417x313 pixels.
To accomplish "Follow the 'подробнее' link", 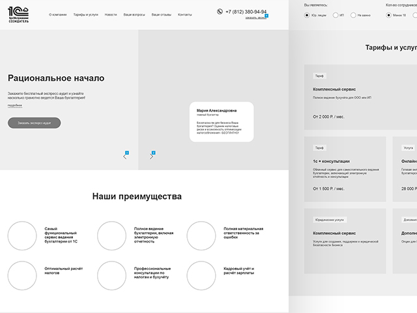I will [15, 106].
